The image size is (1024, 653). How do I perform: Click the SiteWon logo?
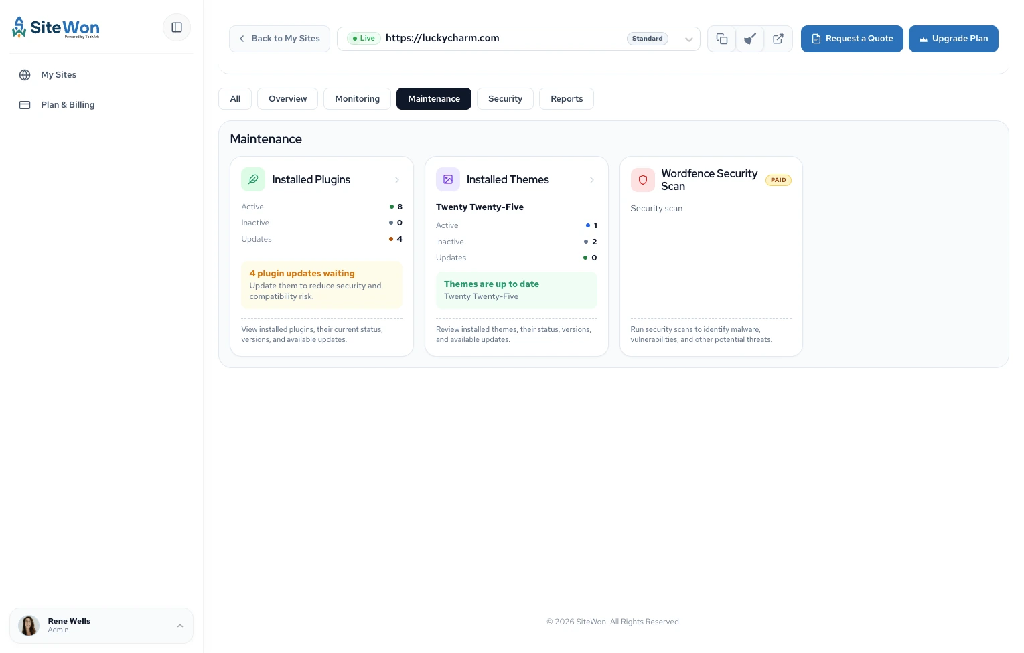coord(56,27)
